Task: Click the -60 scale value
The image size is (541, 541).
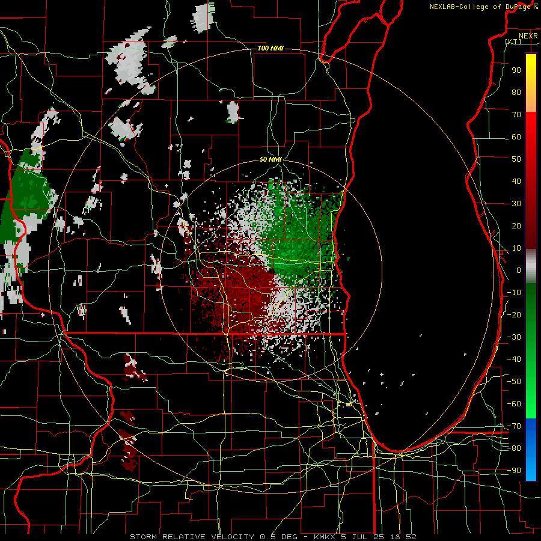Action: pos(514,404)
